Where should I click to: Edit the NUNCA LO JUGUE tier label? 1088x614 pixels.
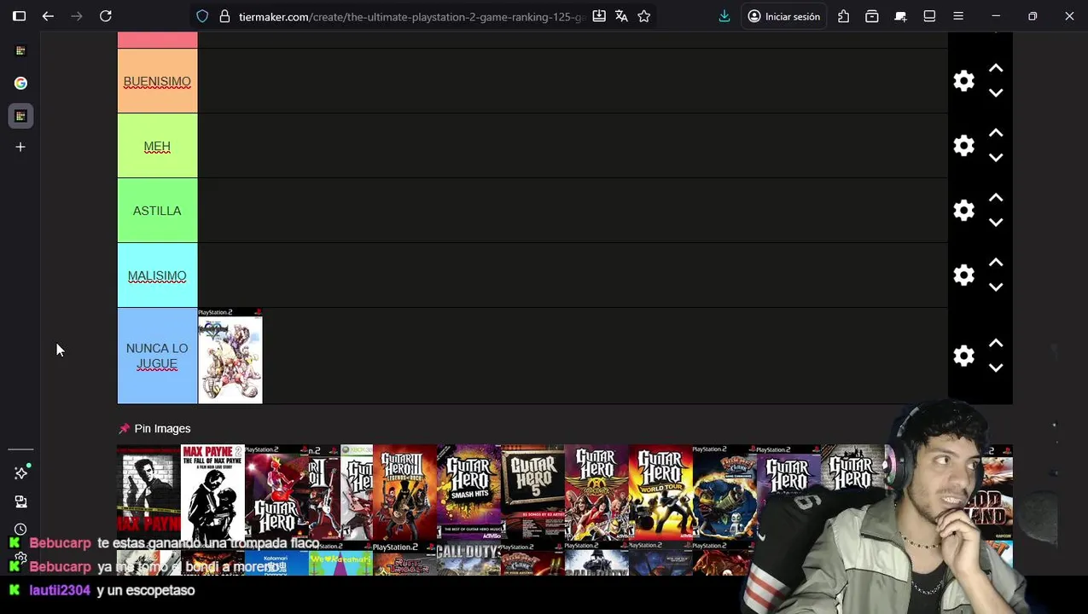[x=157, y=356]
